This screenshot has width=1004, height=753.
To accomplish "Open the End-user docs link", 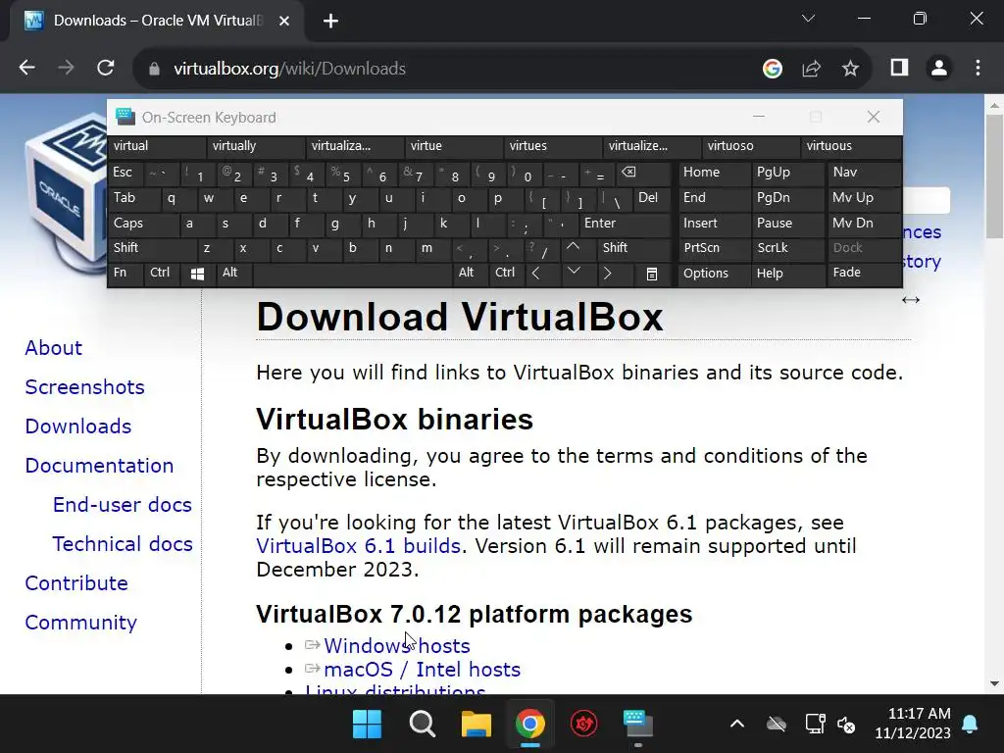I will click(123, 505).
